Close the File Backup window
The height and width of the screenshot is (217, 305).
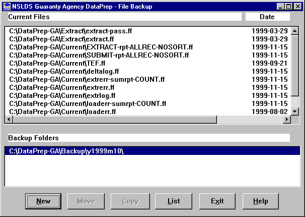(x=298, y=7)
